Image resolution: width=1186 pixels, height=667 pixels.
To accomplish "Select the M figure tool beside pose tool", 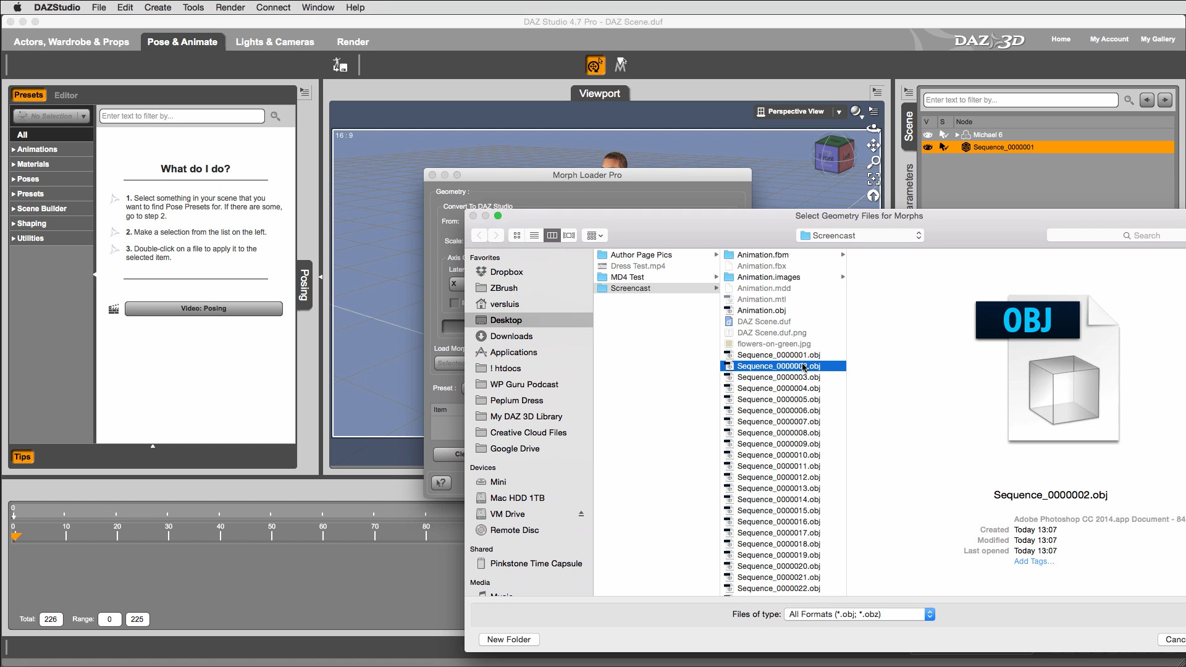I will (621, 65).
